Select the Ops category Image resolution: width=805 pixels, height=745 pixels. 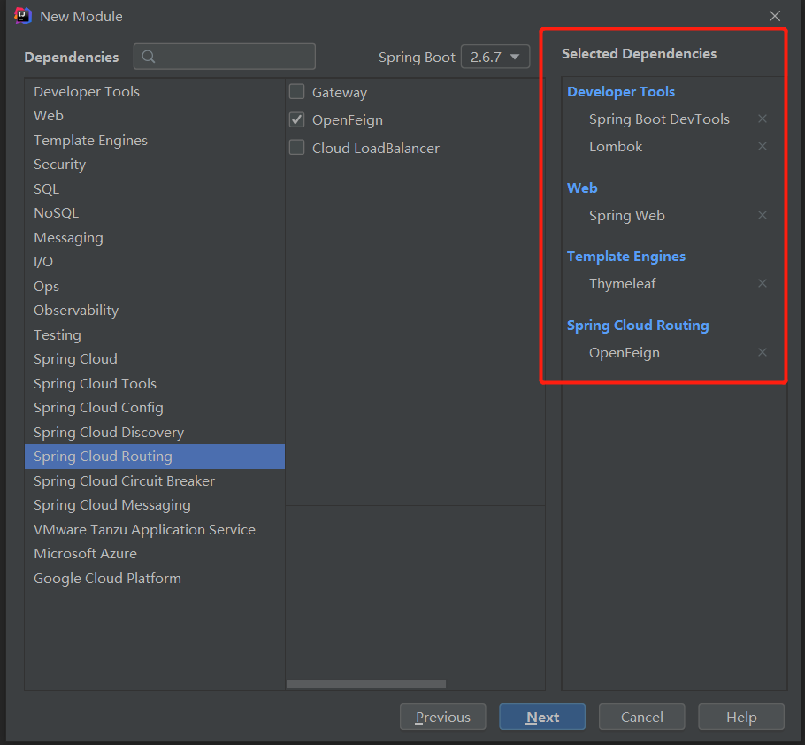[x=155, y=286]
